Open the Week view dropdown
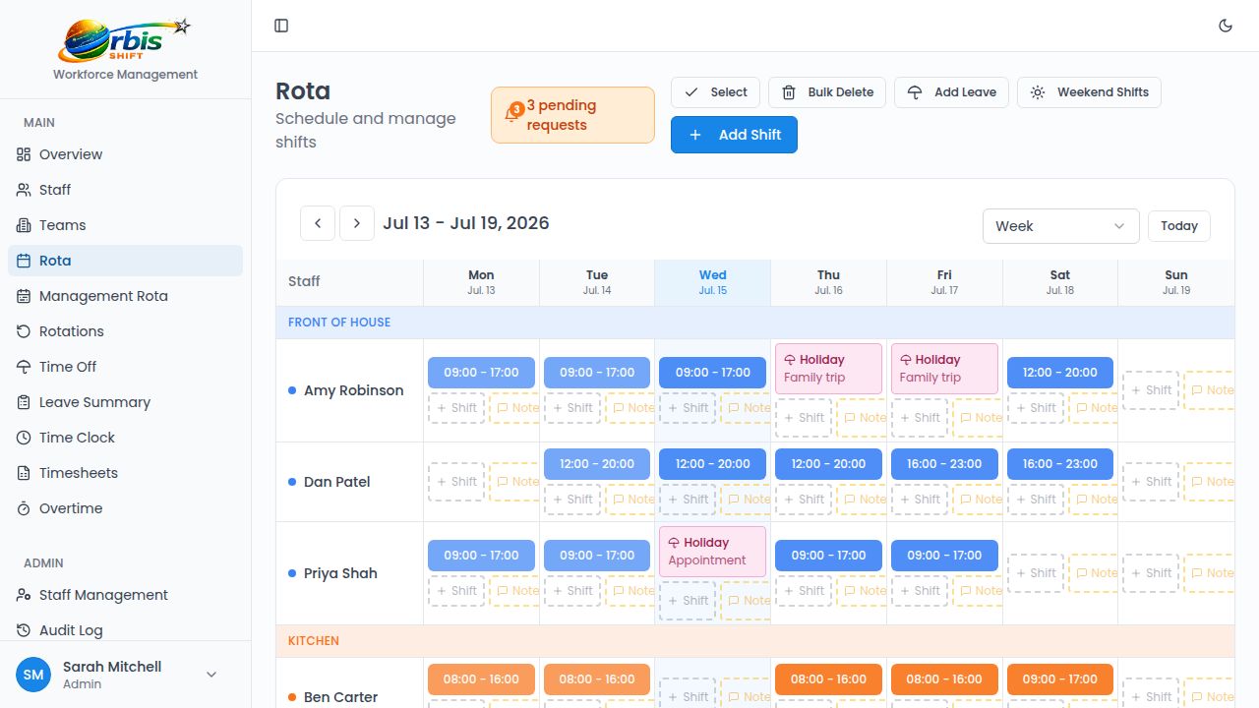This screenshot has width=1259, height=708. [1060, 226]
